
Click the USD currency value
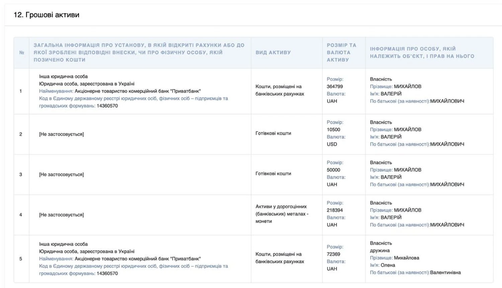tap(332, 144)
